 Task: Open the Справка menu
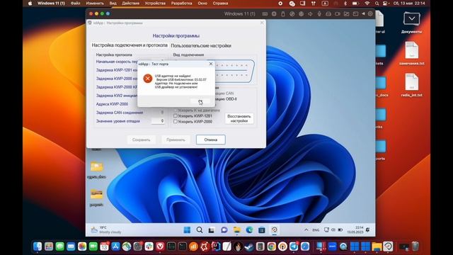tap(220, 4)
